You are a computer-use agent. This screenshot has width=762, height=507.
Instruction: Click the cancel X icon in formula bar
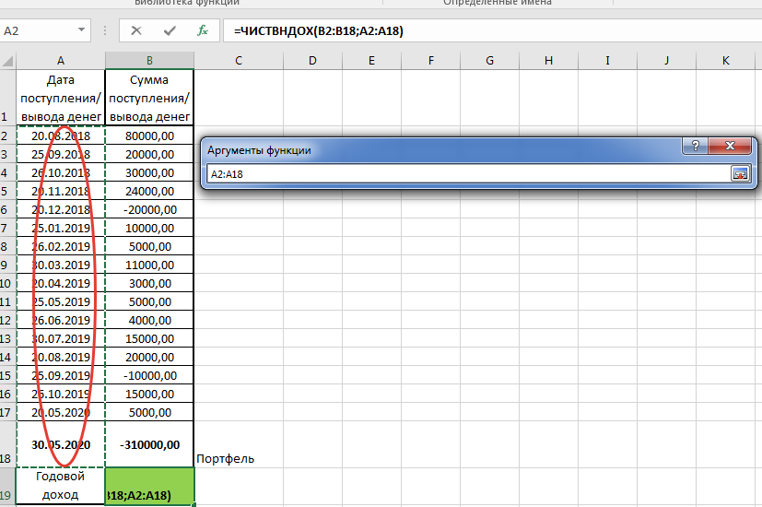point(136,30)
